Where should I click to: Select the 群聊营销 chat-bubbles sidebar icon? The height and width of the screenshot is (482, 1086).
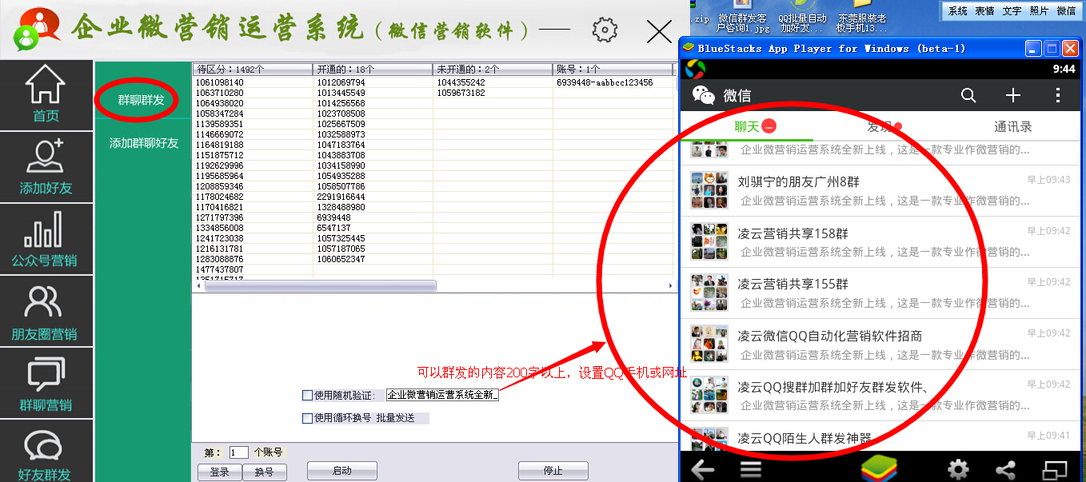point(46,375)
